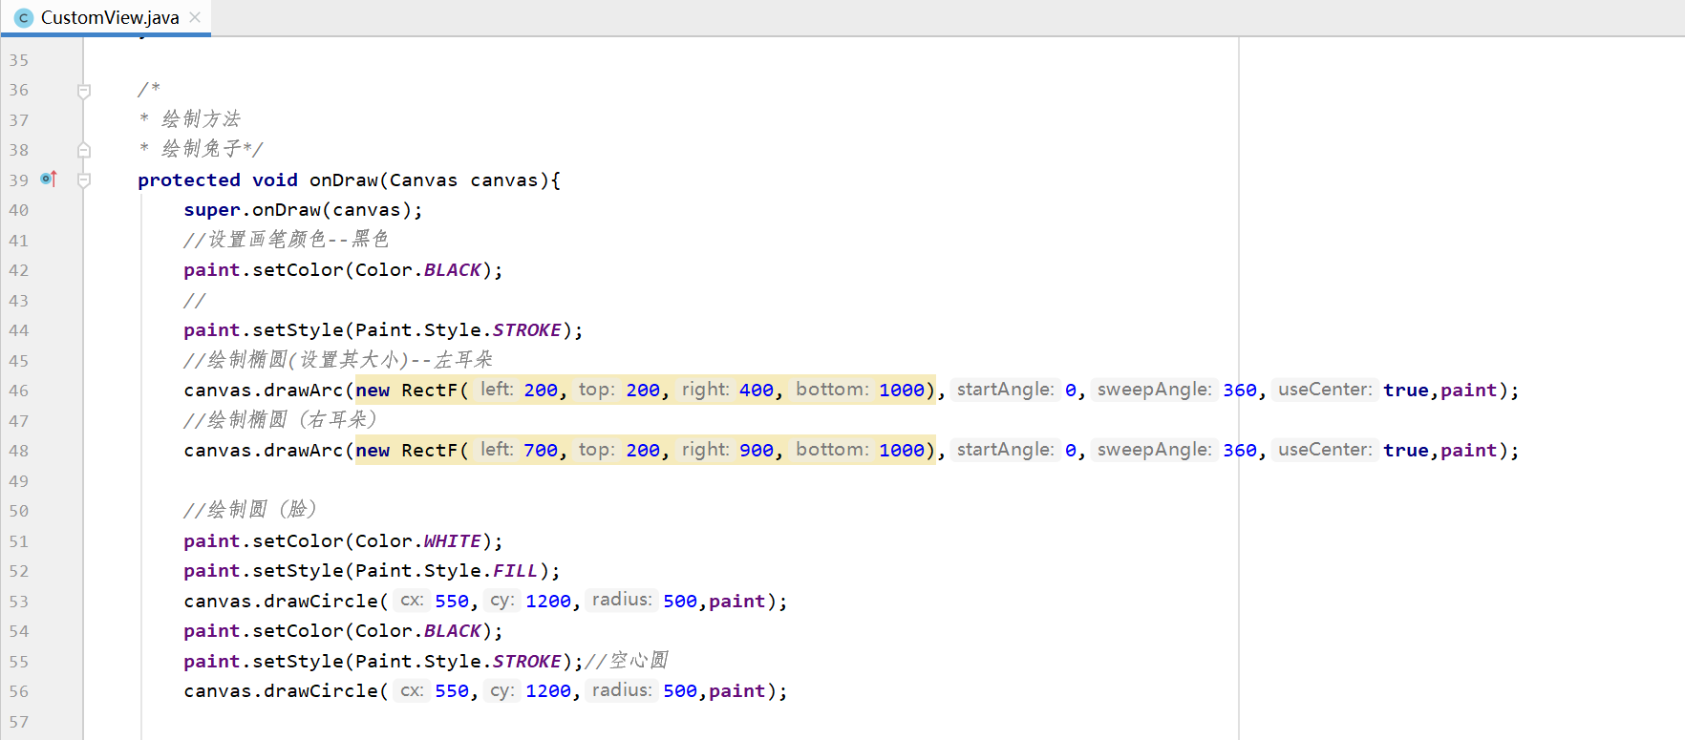Click the comment '* 绘制兔子*/' on line 38
Image resolution: width=1685 pixels, height=740 pixels.
pyautogui.click(x=201, y=149)
